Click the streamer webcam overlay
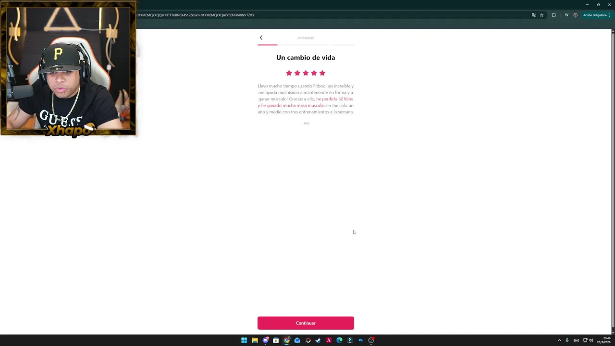The image size is (615, 346). point(68,68)
